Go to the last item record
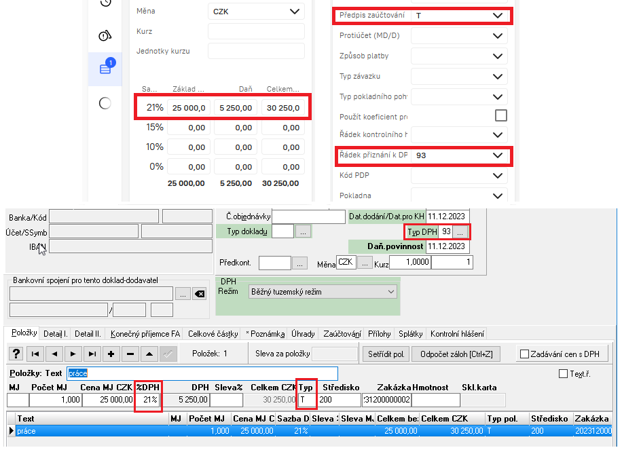The width and height of the screenshot is (622, 450). pyautogui.click(x=92, y=354)
